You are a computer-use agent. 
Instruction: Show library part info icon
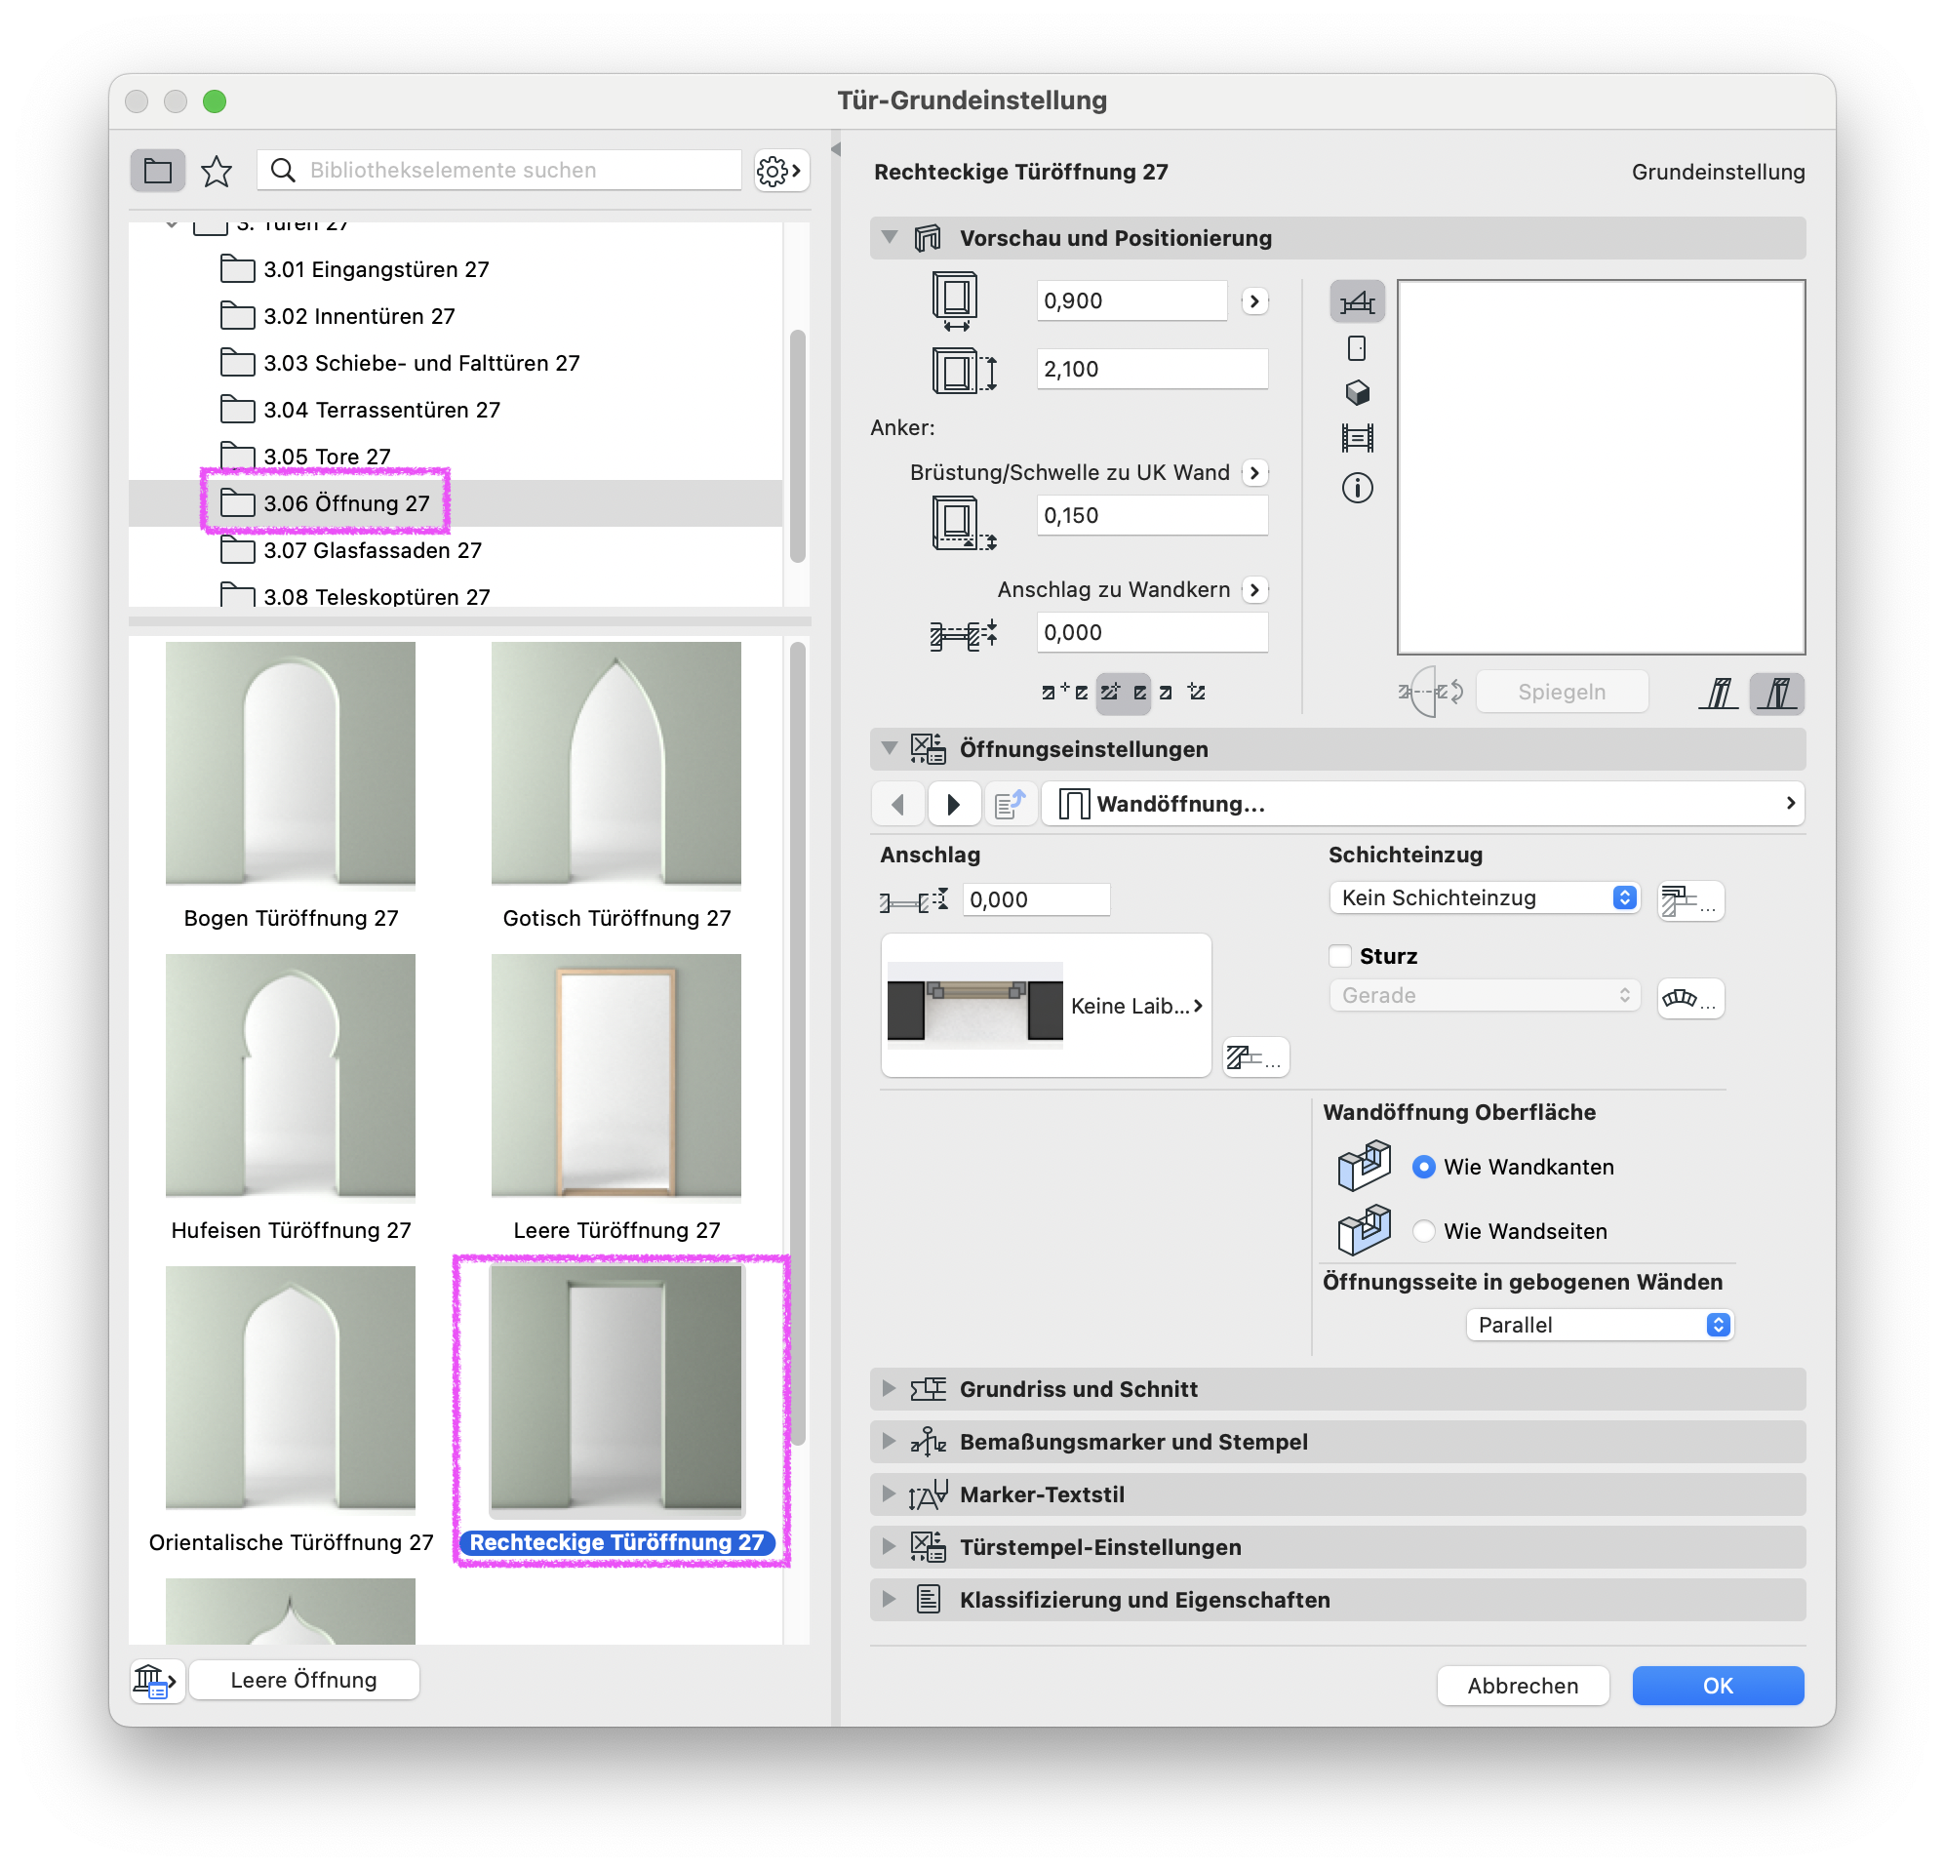coord(1357,488)
